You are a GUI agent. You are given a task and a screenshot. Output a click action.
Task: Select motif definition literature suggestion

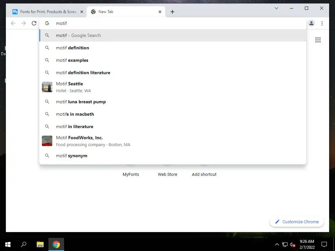(173, 73)
